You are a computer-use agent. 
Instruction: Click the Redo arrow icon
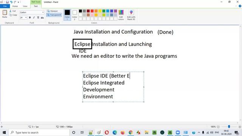click(15, 2)
